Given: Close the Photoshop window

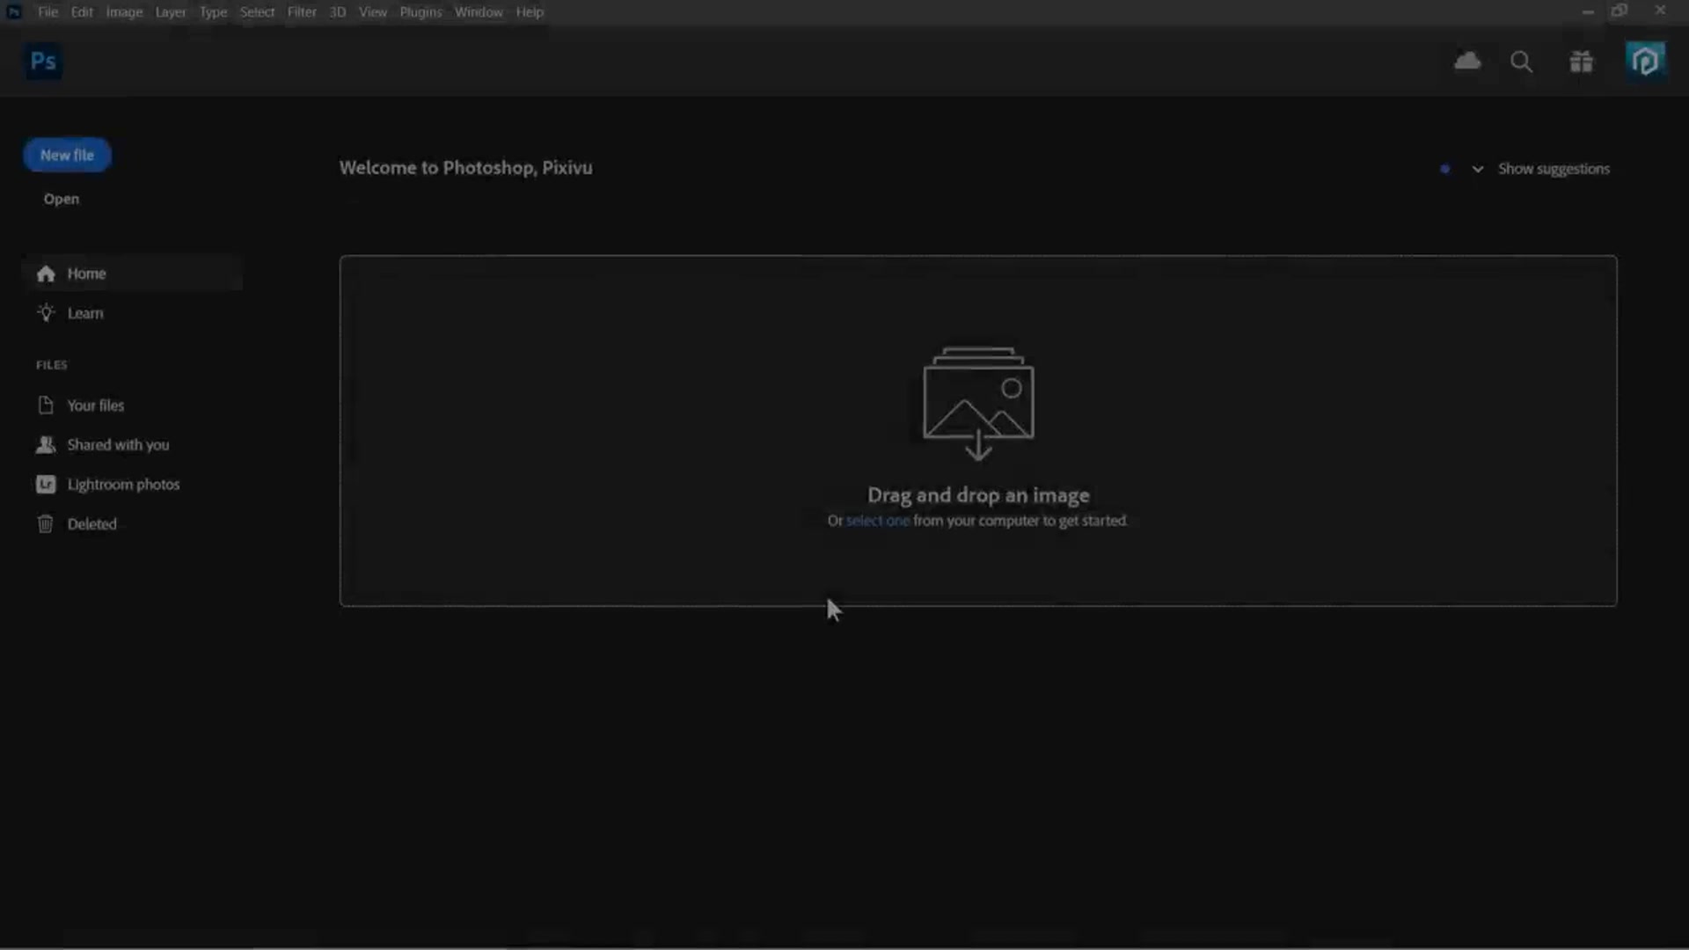Looking at the screenshot, I should (1660, 11).
